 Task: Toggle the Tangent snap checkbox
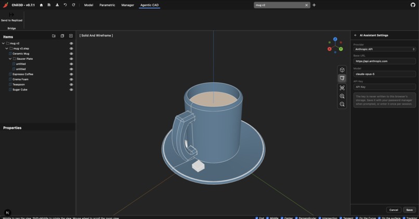click(341, 218)
